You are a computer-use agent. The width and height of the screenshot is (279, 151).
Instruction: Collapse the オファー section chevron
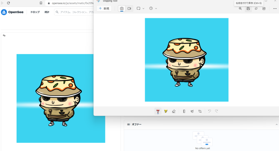pyautogui.click(x=277, y=125)
